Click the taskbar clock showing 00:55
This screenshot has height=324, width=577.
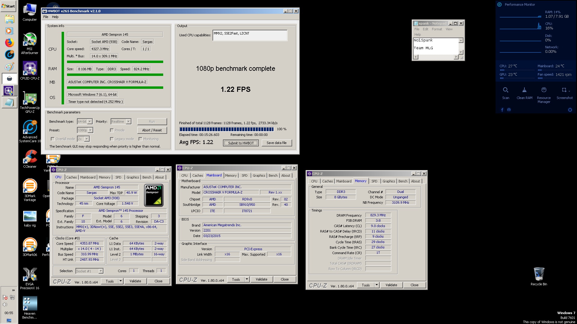(9, 313)
